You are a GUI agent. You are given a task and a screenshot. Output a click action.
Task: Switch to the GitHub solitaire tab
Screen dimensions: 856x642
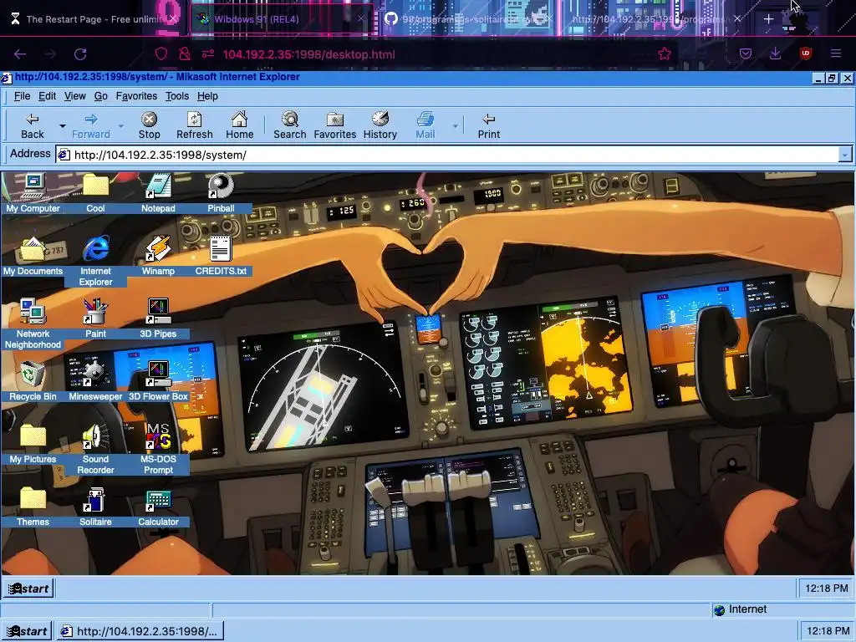[470, 19]
